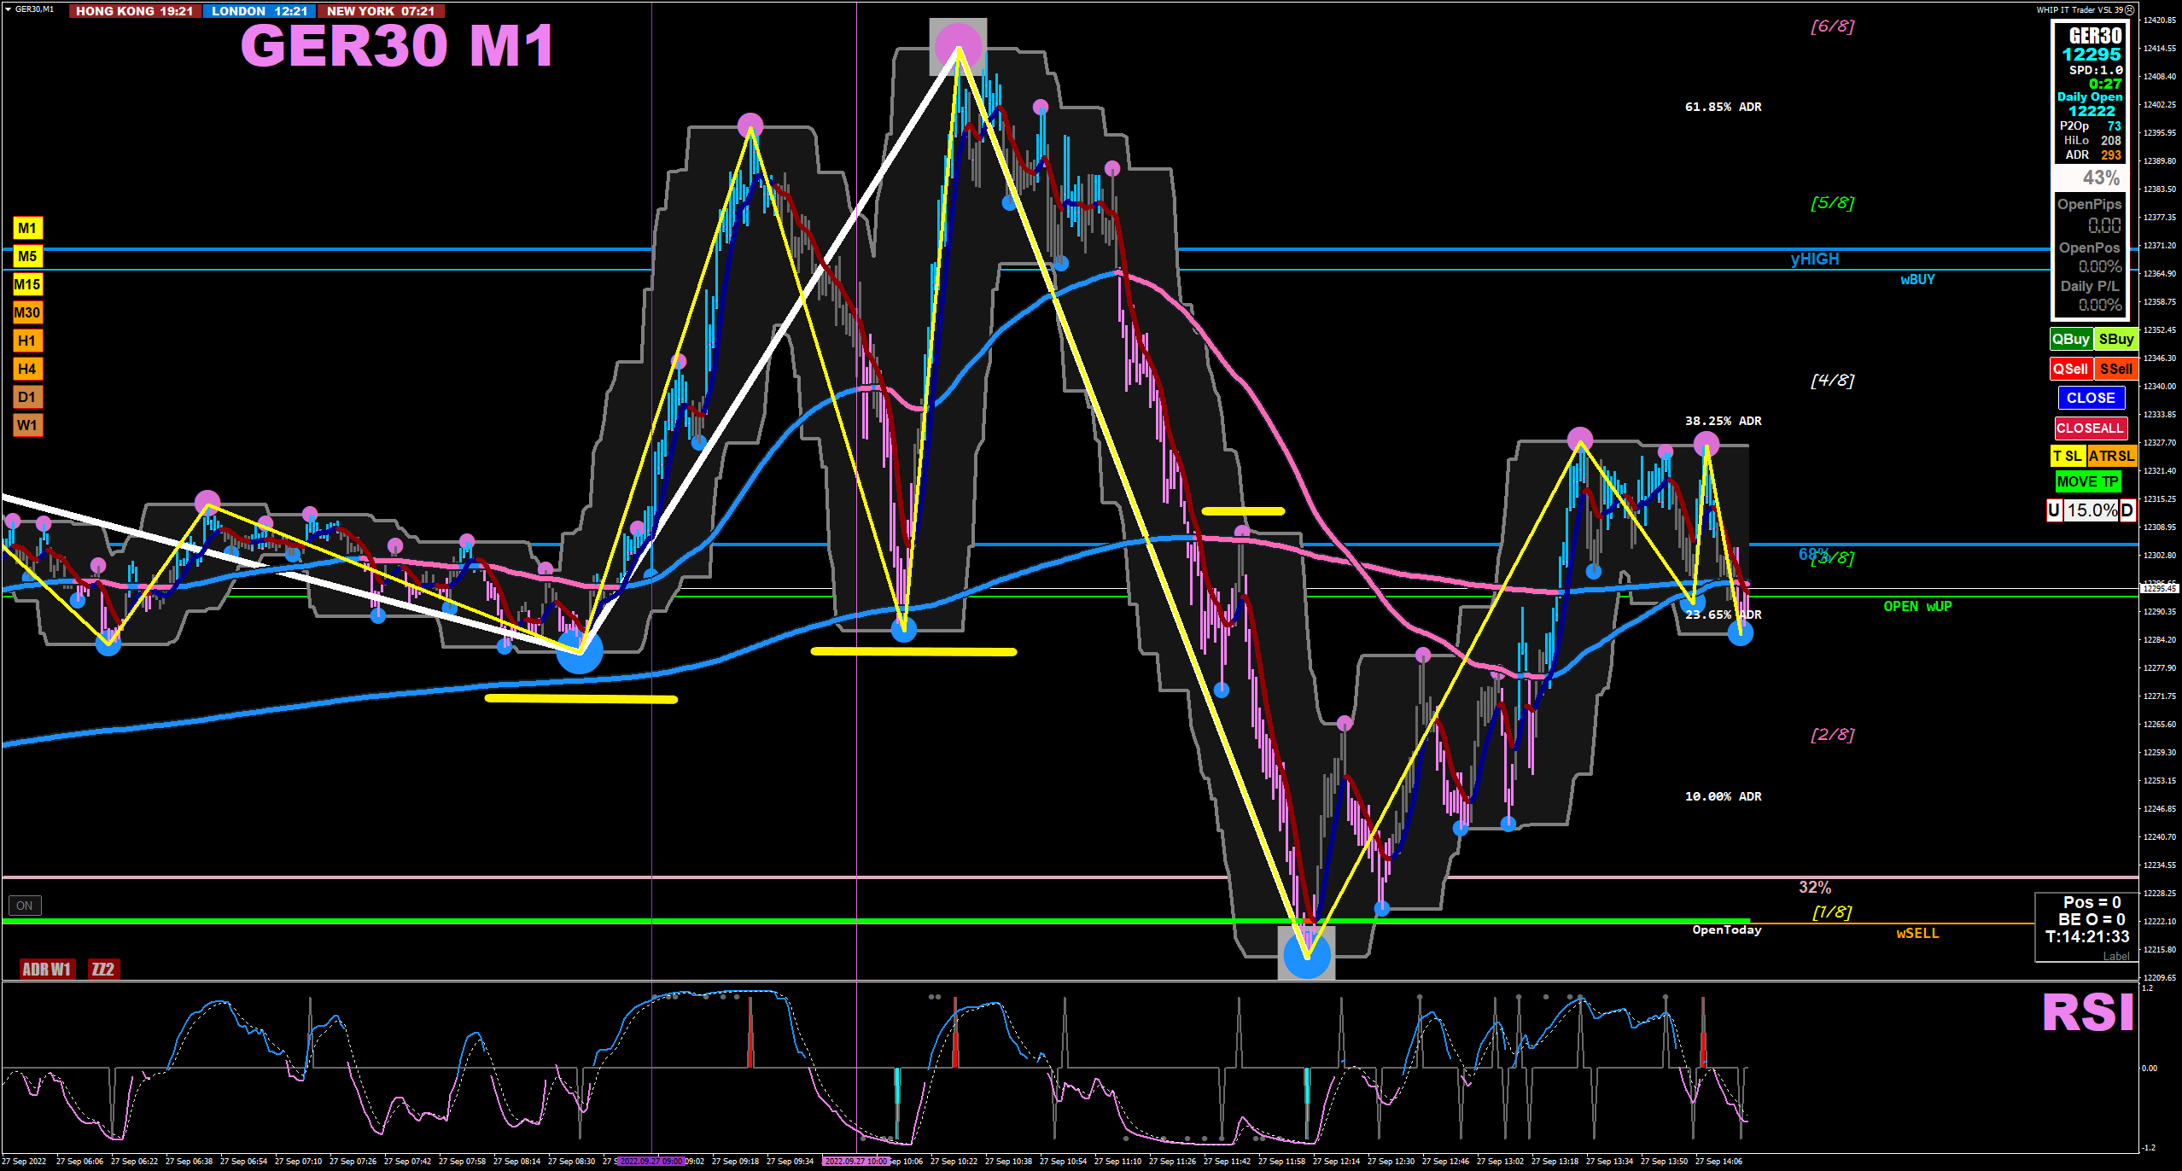Click the large pink swing-high marker at the chart top
The height and width of the screenshot is (1171, 2182).
click(x=958, y=45)
